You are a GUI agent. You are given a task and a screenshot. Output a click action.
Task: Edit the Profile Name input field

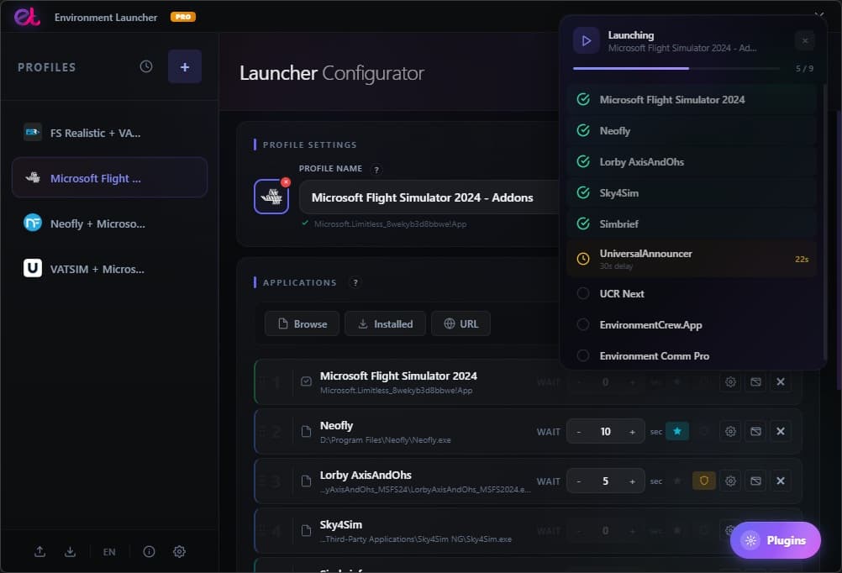(x=429, y=197)
